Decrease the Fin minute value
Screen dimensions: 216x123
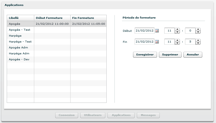pos(198,43)
